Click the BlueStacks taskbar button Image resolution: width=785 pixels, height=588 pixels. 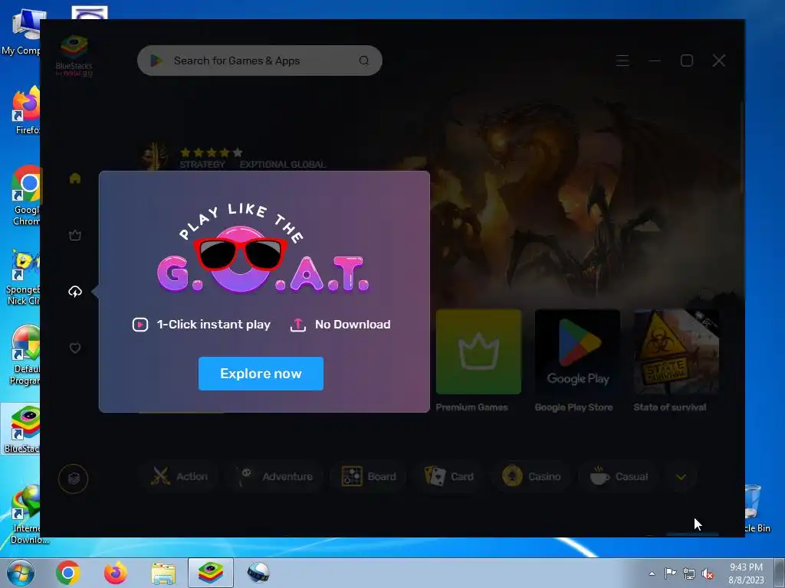tap(211, 573)
